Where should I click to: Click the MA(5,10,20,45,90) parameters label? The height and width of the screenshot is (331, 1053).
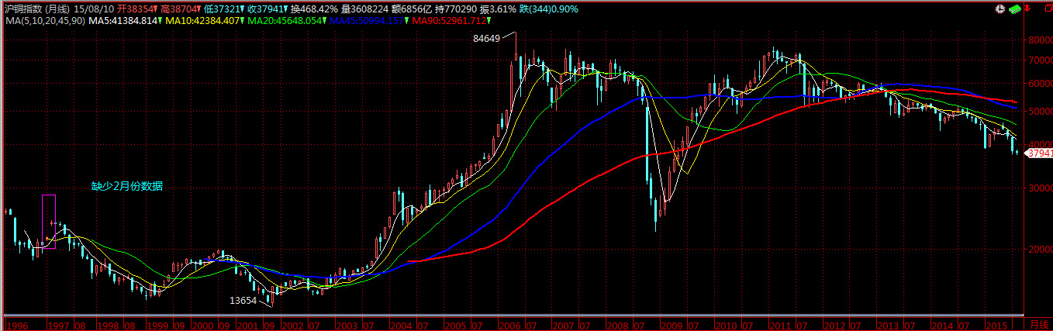42,19
